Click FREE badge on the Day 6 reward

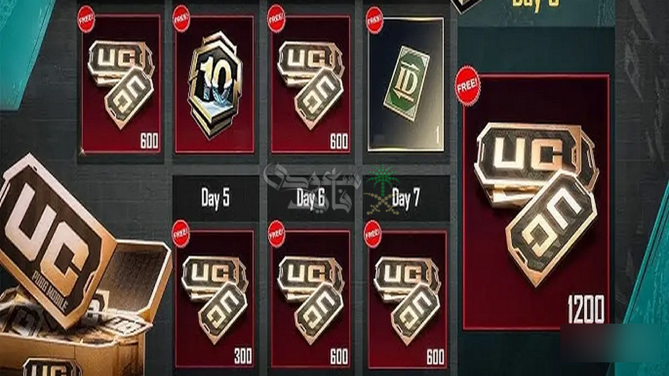[x=276, y=233]
